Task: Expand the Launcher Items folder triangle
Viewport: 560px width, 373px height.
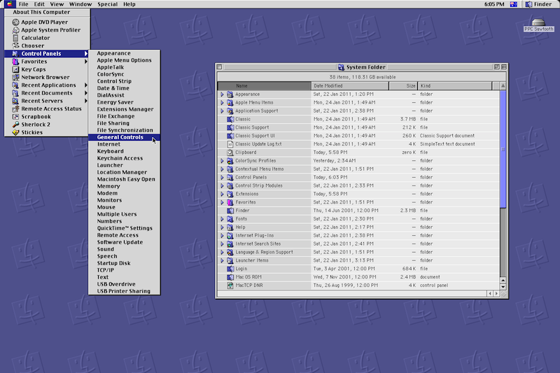Action: click(x=222, y=260)
